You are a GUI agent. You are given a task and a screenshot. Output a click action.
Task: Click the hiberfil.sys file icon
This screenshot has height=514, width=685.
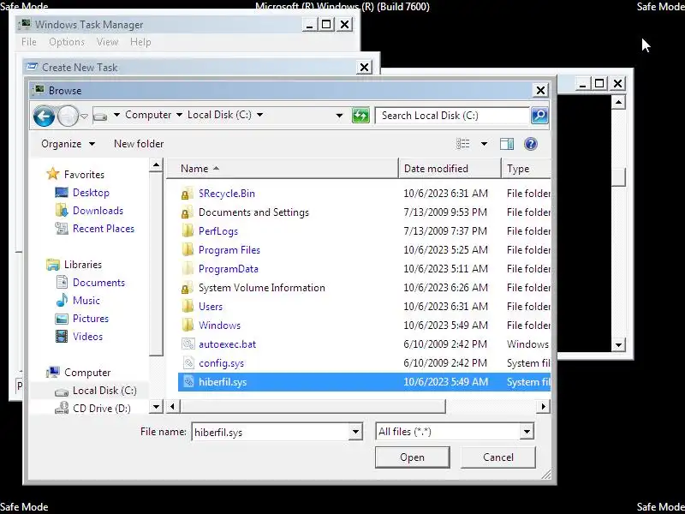coord(188,381)
